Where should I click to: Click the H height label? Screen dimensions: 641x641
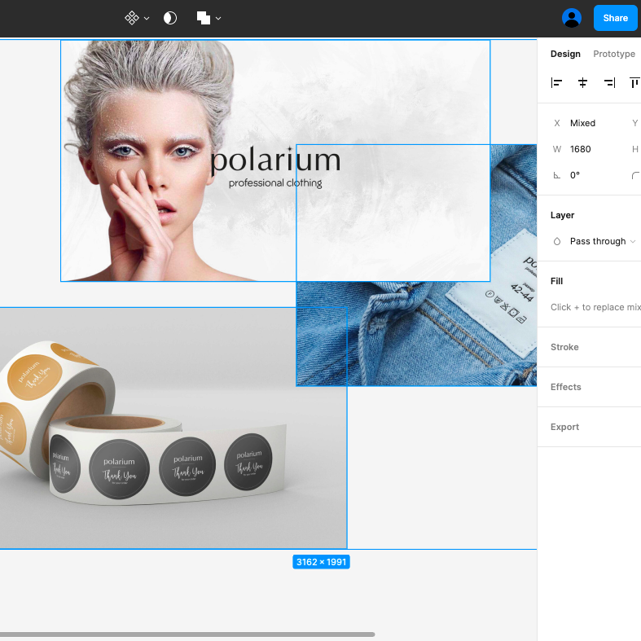(634, 149)
